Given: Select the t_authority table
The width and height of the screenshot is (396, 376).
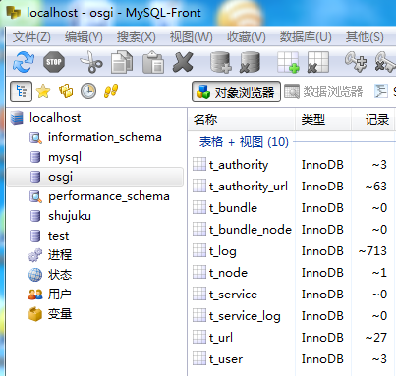Looking at the screenshot, I should tap(239, 165).
